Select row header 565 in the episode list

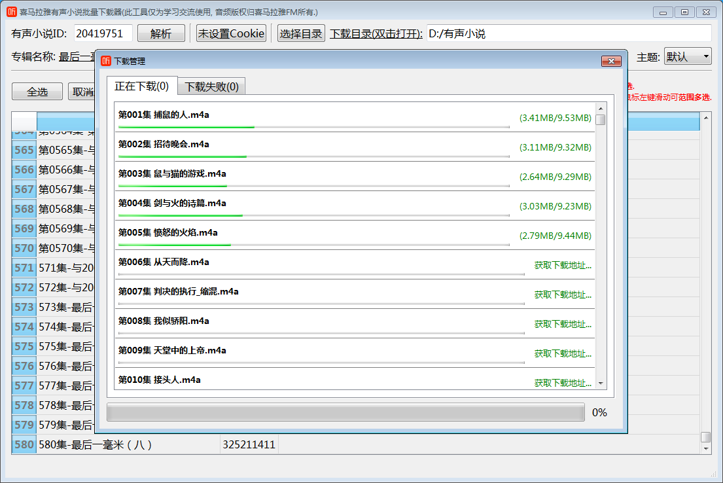coord(24,150)
